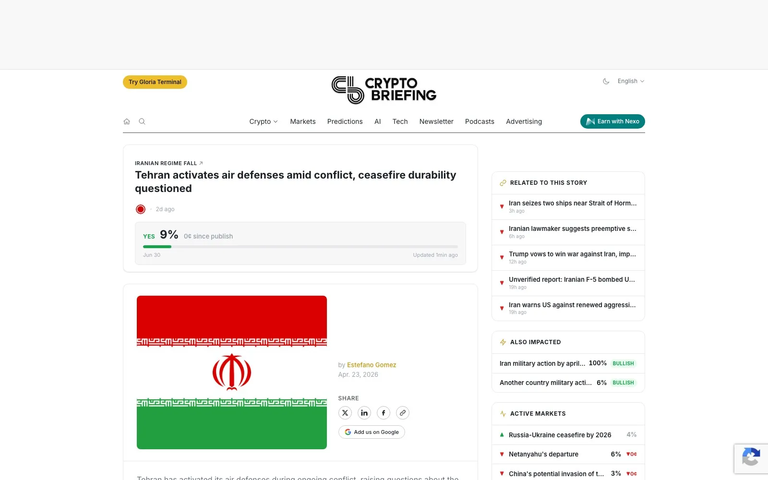The width and height of the screenshot is (768, 480).
Task: Click the Crypto Briefing logo
Action: pyautogui.click(x=384, y=90)
